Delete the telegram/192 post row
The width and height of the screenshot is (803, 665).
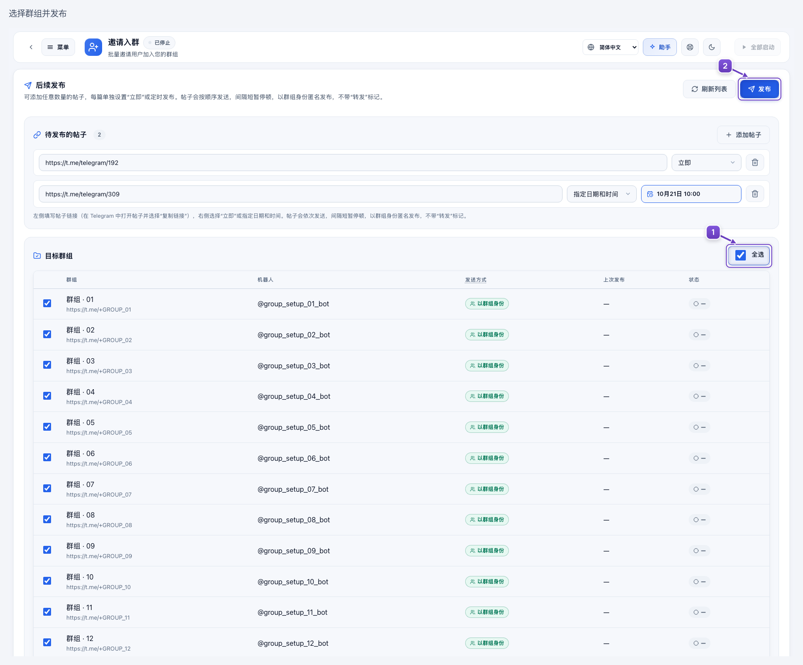(755, 163)
